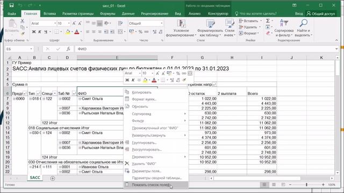The image size is (344, 193).
Task: Open Найти и выделить magnifier menu
Action: [x=303, y=28]
